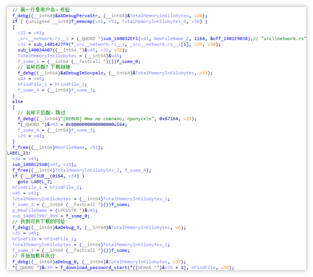Click sub_1400125A0 function call
This screenshot has width=313, height=277.
tap(29, 165)
